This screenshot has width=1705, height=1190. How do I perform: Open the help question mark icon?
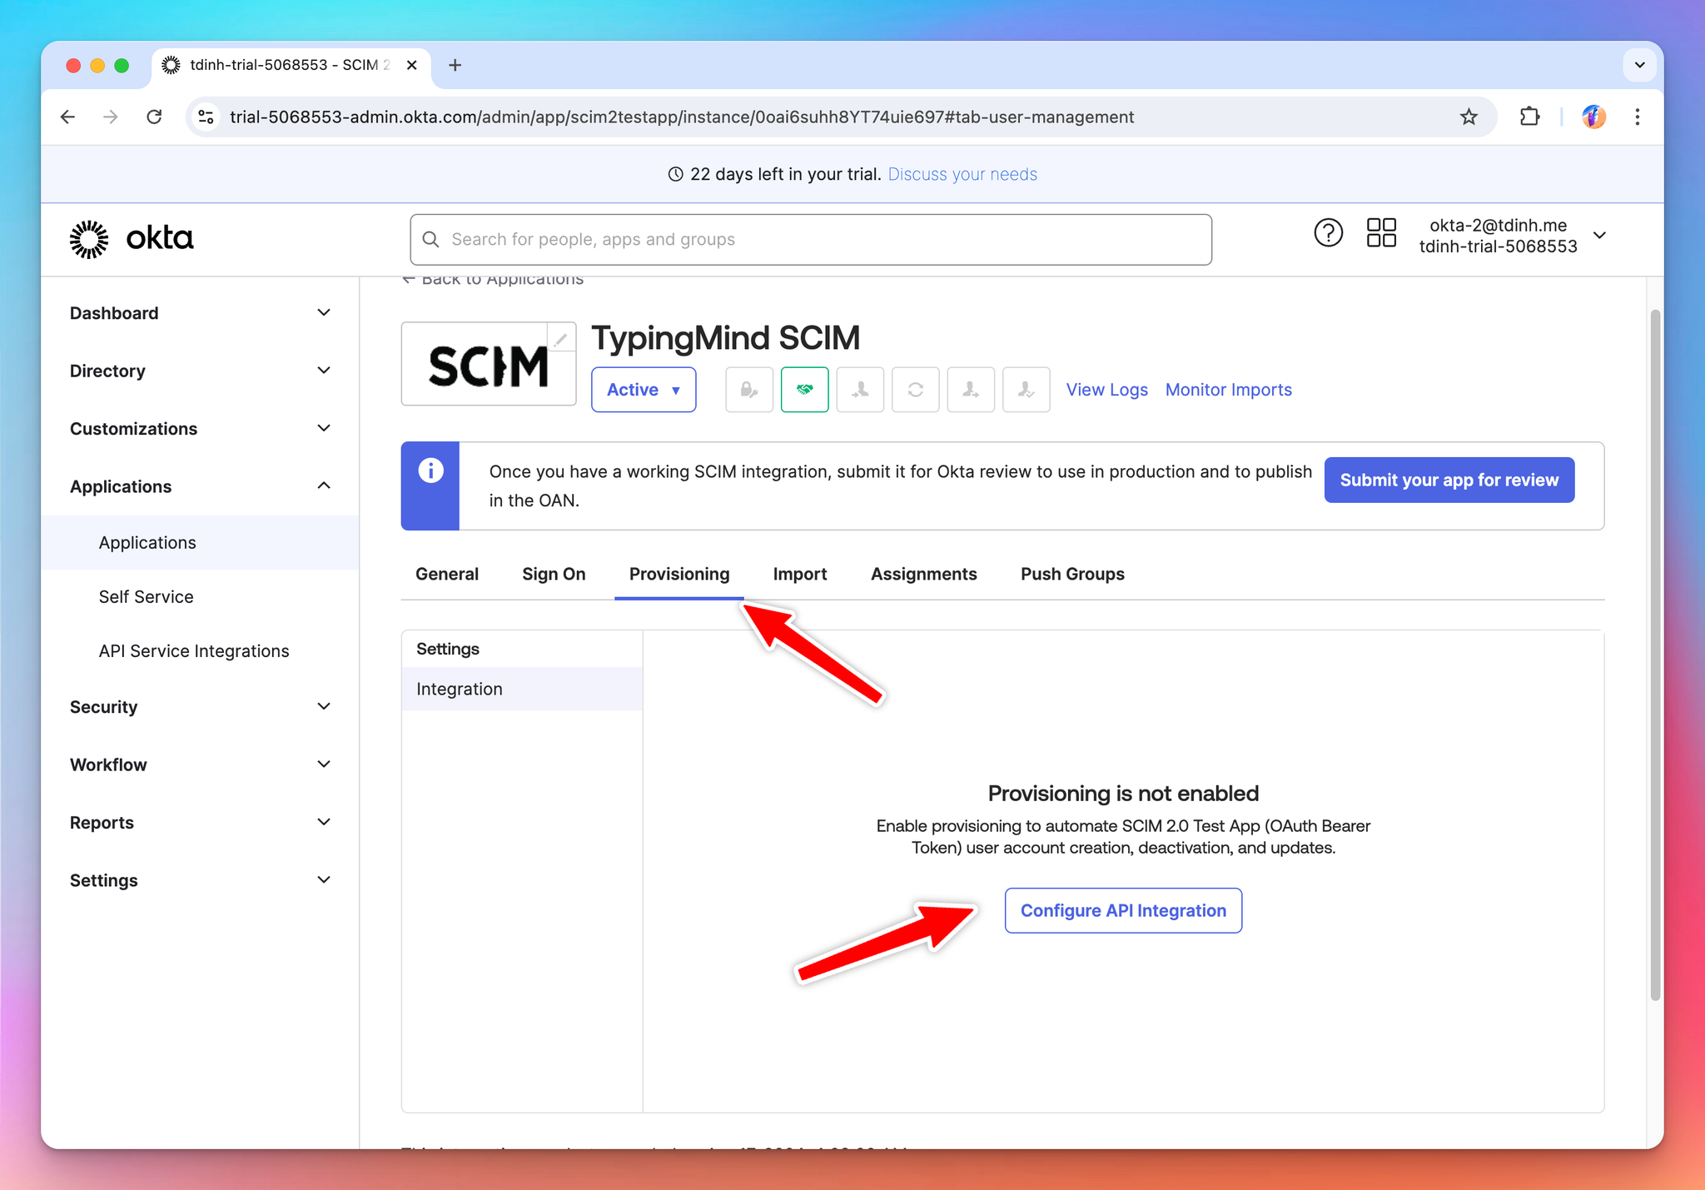1328,233
